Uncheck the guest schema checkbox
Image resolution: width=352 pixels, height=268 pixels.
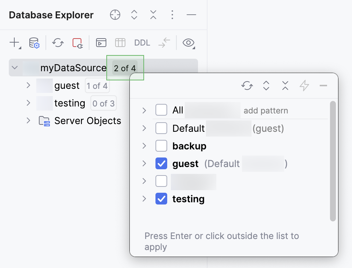[x=161, y=163]
